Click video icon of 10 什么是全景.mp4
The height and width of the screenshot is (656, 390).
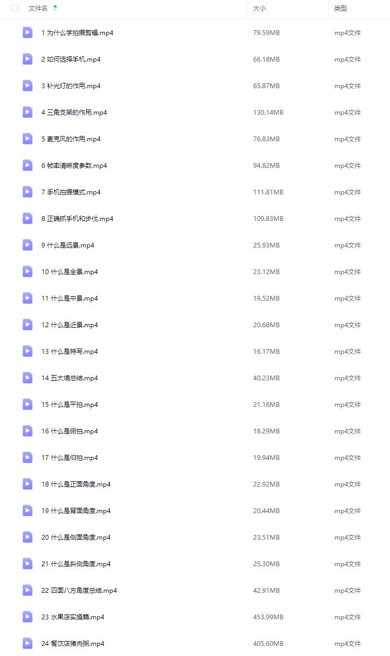(28, 271)
